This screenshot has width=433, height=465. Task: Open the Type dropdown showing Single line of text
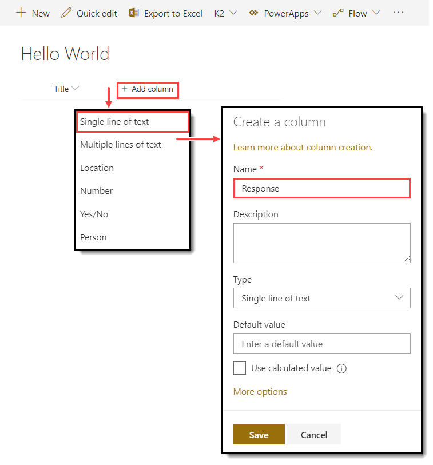click(x=321, y=298)
